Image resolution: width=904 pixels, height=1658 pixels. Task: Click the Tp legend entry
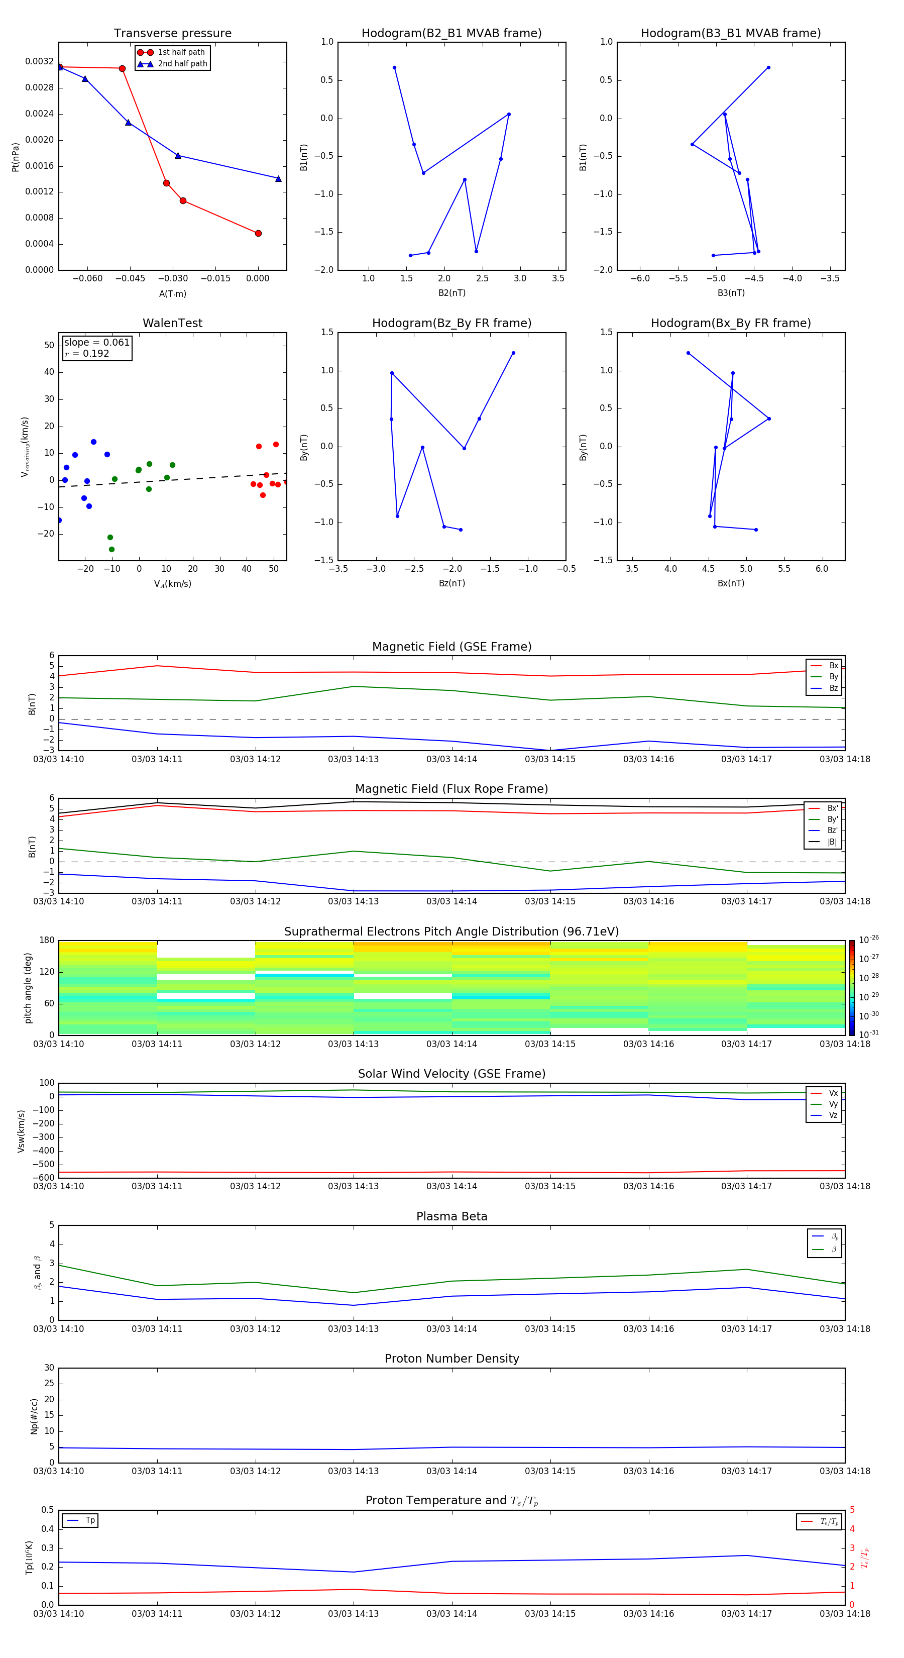(x=80, y=1520)
